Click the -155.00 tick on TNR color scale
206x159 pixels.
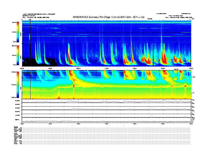click(14, 97)
